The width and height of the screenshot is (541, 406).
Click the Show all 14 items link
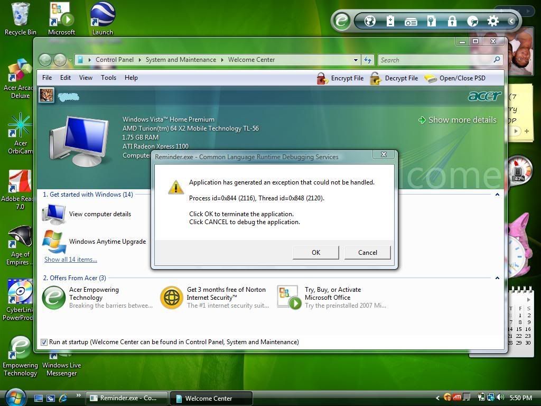pos(70,260)
